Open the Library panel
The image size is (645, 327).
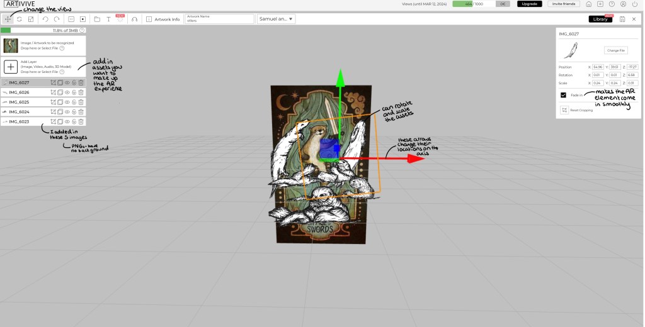click(600, 19)
